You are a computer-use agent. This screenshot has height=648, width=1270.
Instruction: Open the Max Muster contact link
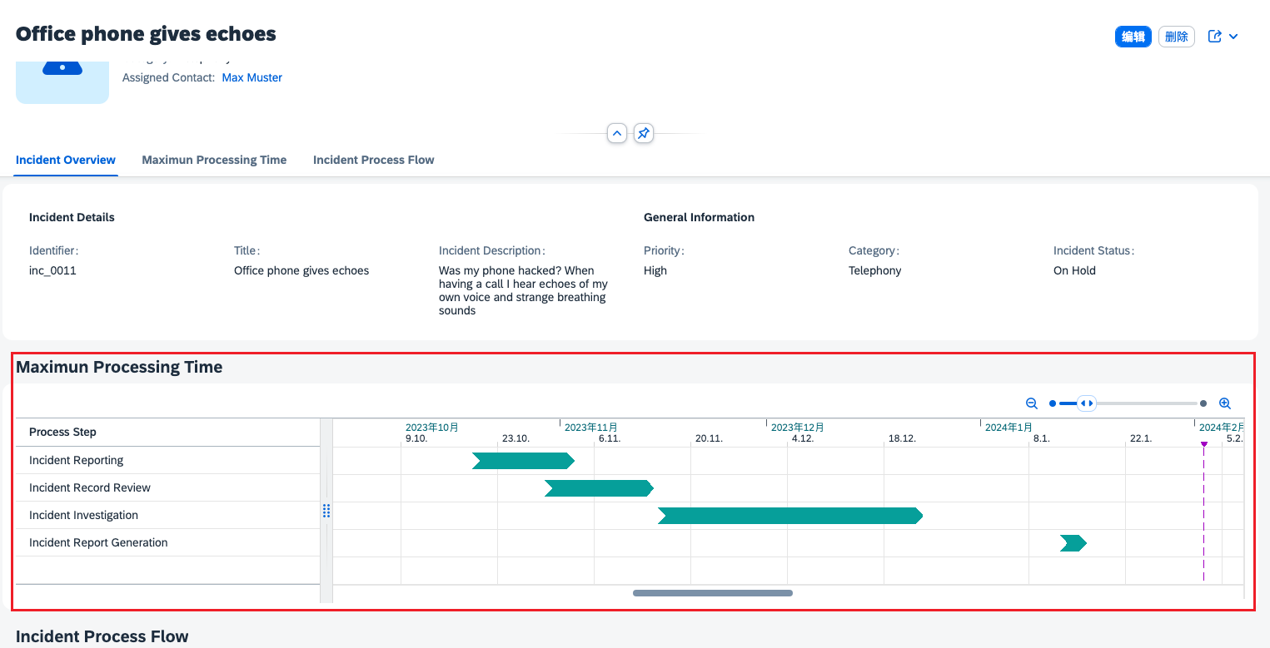click(x=252, y=77)
